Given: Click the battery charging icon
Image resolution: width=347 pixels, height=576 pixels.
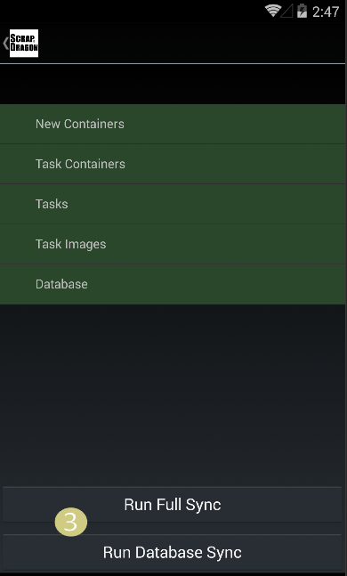Looking at the screenshot, I should [302, 11].
